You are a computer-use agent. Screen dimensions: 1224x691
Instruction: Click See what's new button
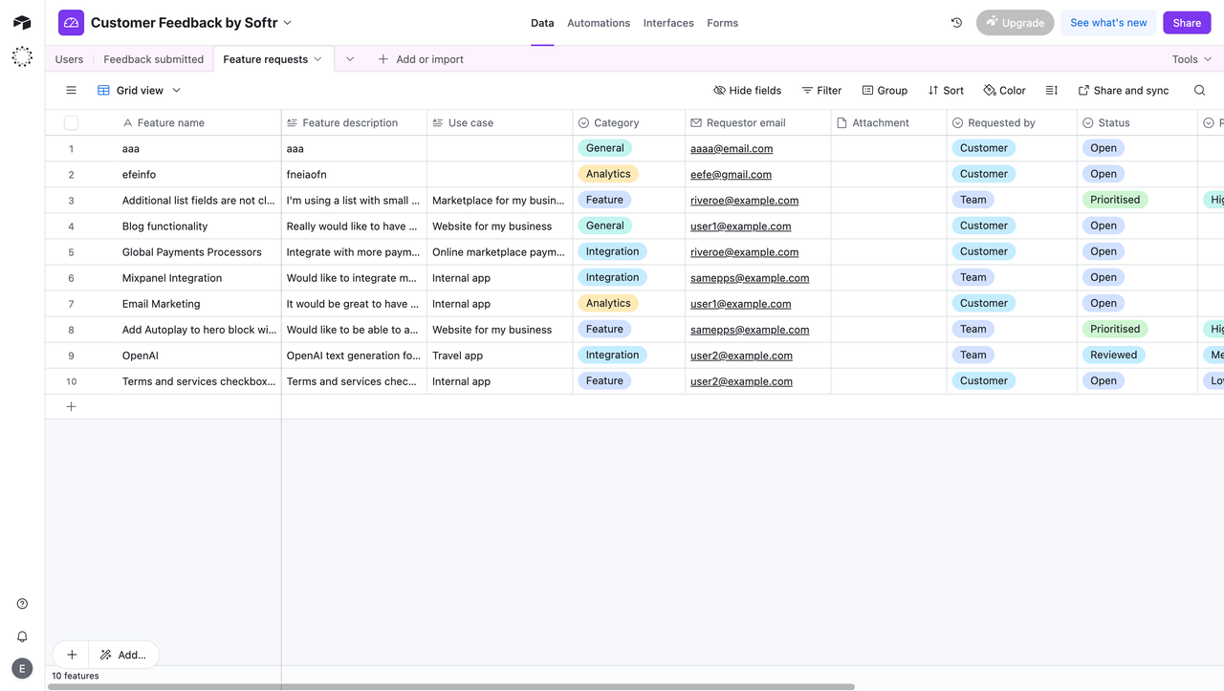[x=1108, y=23]
